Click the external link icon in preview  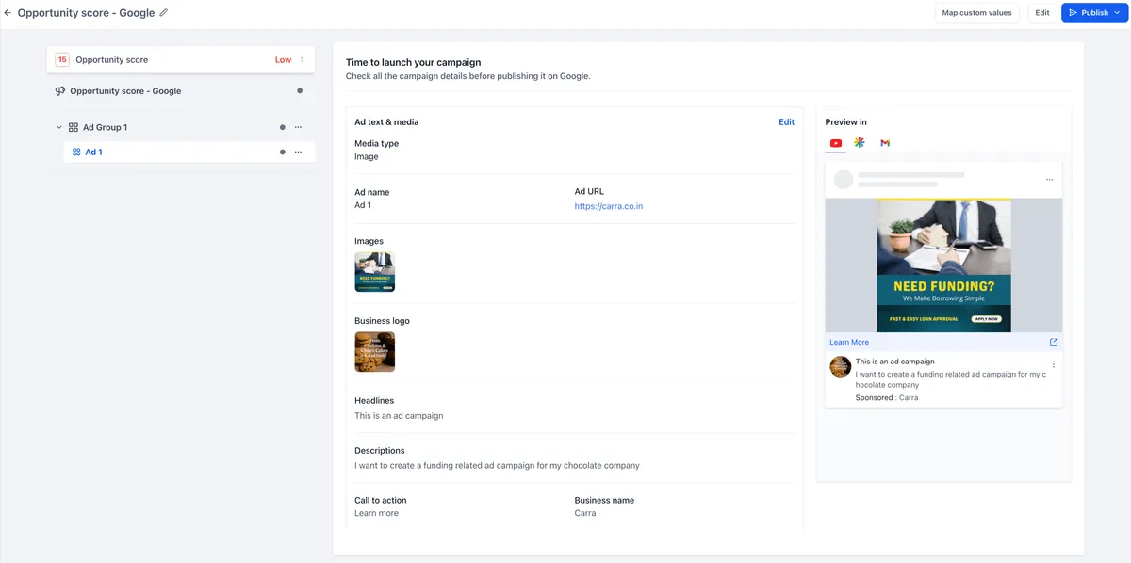1054,342
